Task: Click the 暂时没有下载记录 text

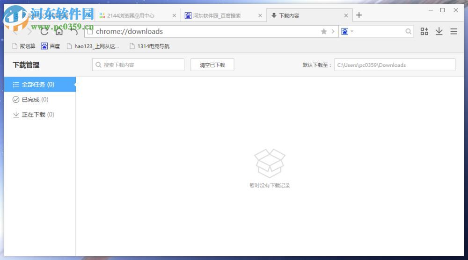Action: pos(270,186)
